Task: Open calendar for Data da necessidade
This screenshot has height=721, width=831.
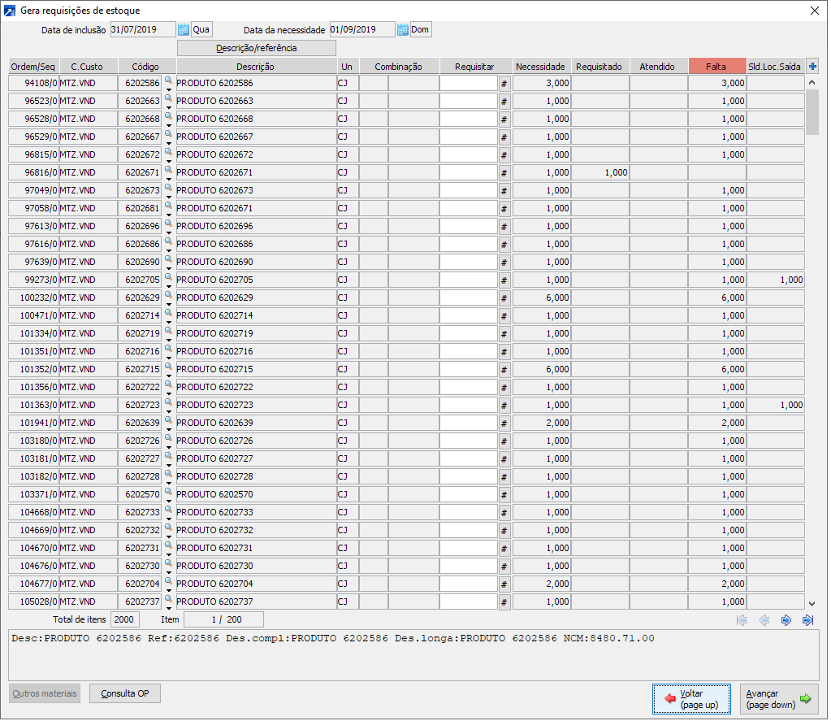Action: coord(402,30)
